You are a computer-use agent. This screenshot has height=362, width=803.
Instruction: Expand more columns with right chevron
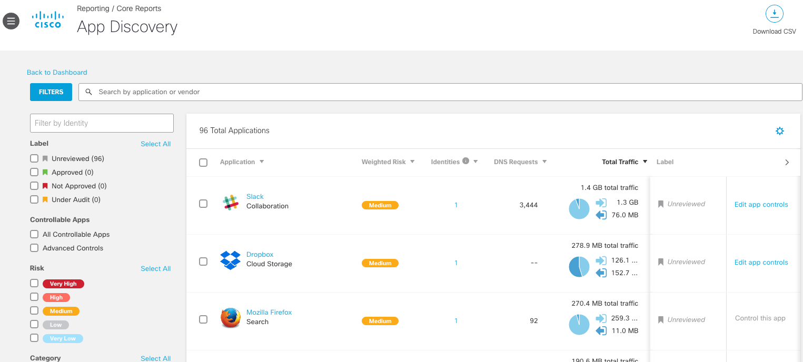click(787, 163)
